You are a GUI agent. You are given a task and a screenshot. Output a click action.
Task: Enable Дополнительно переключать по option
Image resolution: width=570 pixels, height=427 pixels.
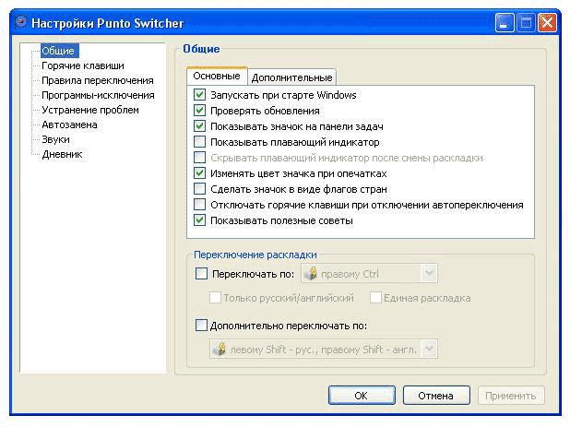202,325
